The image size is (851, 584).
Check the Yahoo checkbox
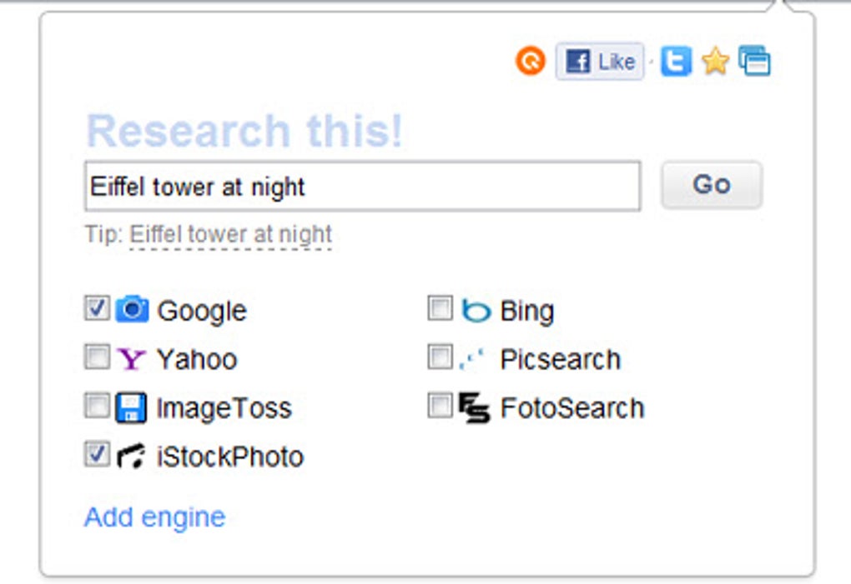coord(98,357)
